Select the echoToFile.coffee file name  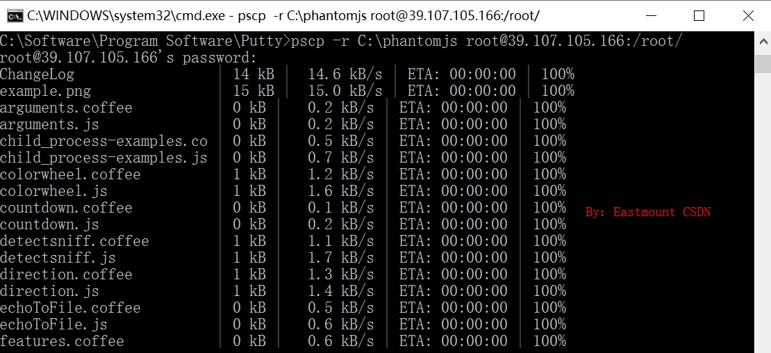(x=70, y=308)
